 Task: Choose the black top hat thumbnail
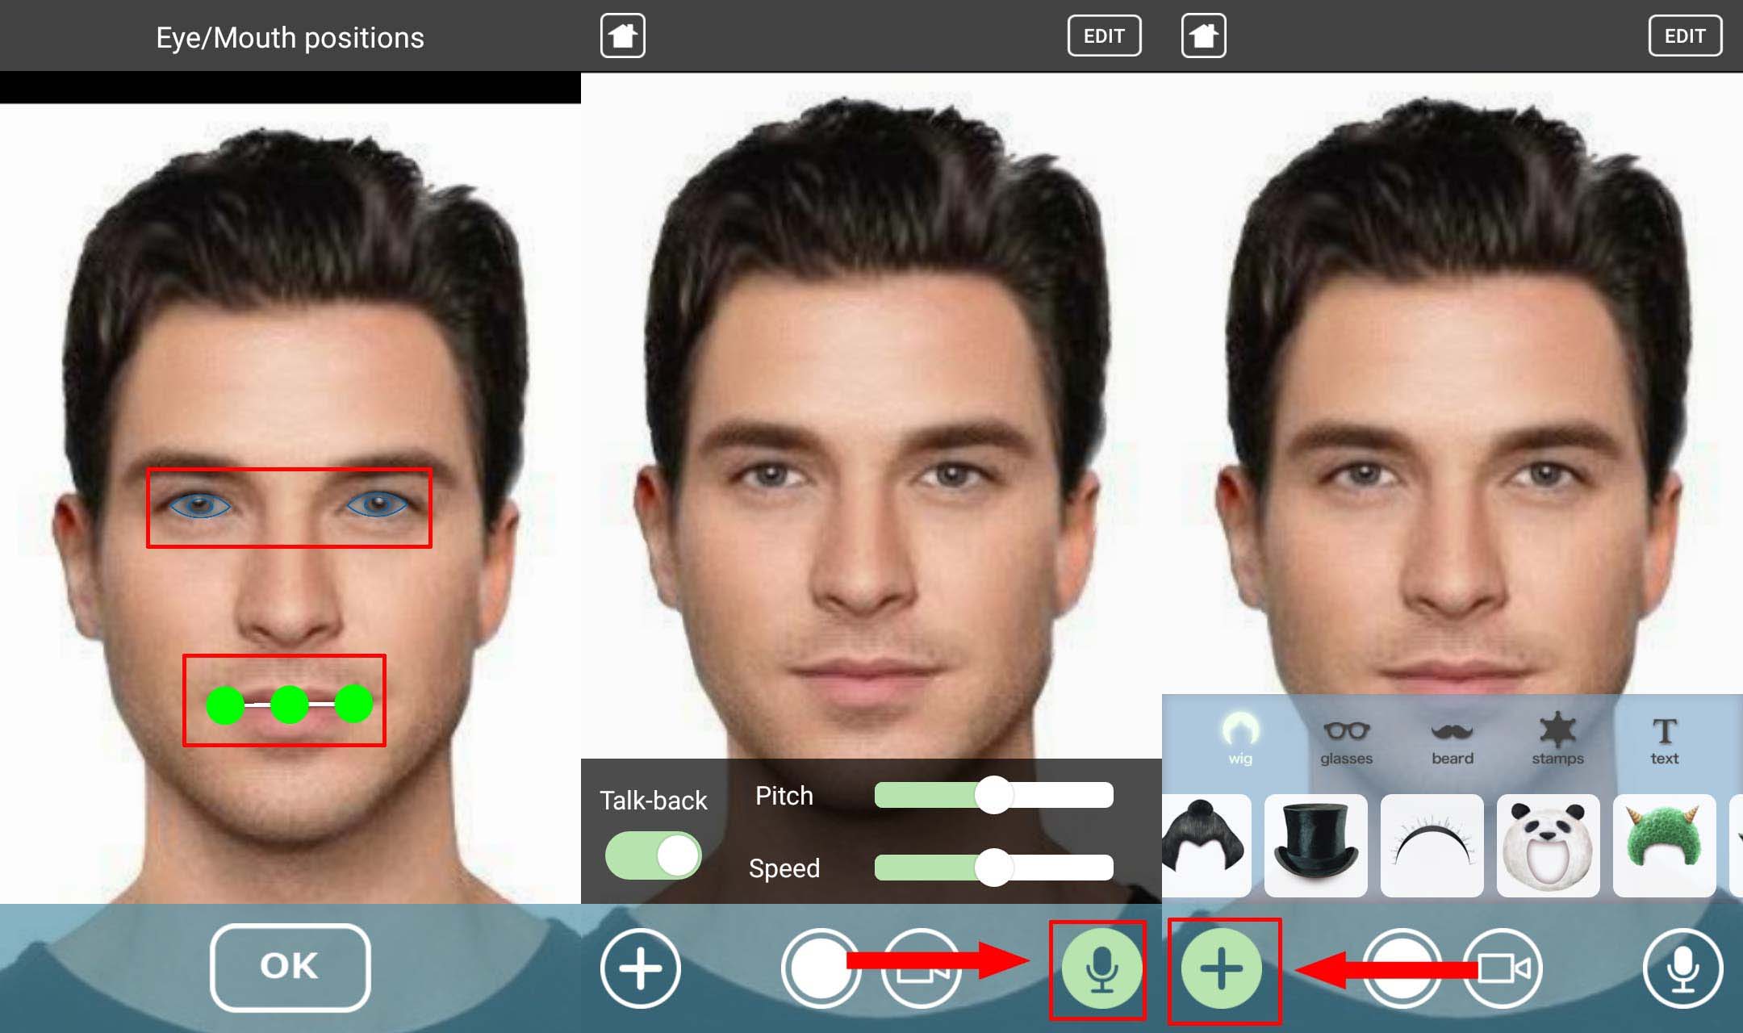click(1315, 845)
